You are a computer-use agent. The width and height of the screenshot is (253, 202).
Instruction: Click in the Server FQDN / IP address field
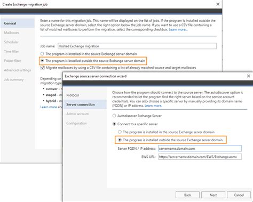[x=200, y=148]
